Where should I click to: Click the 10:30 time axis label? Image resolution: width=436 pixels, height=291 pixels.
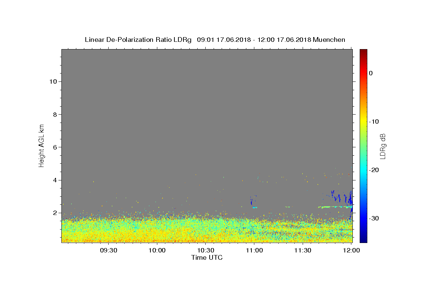pos(206,251)
